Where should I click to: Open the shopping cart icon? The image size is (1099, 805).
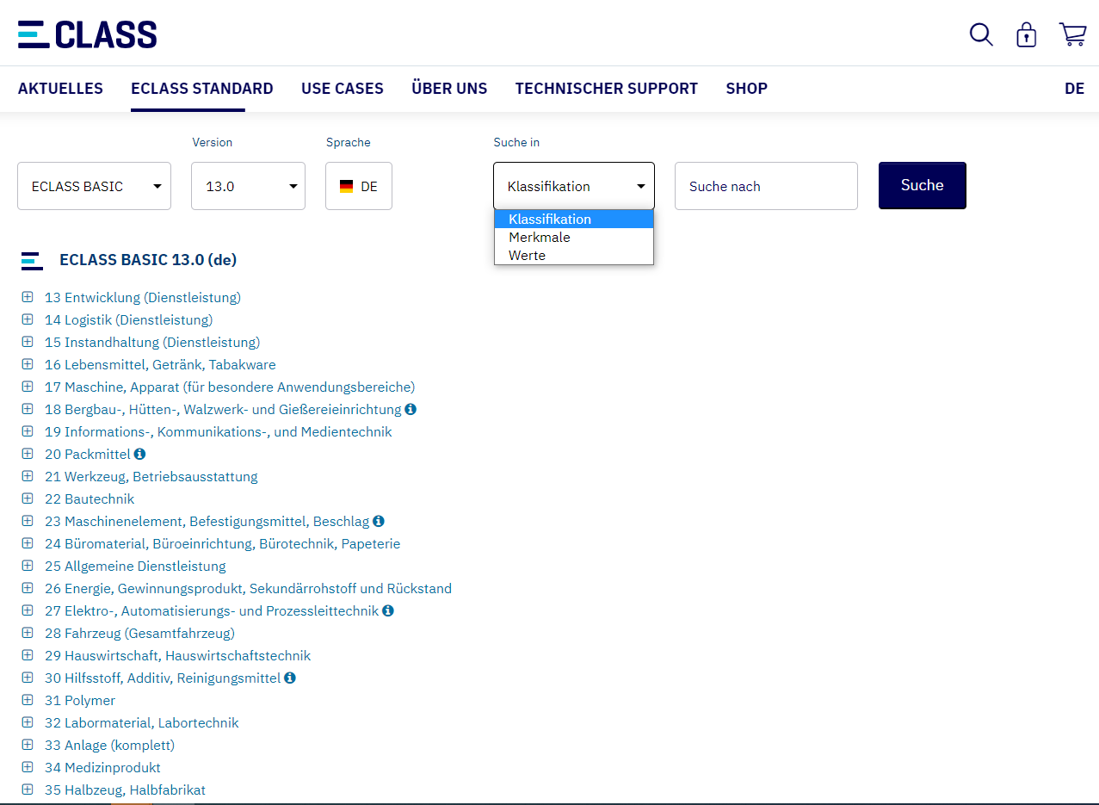click(1072, 34)
